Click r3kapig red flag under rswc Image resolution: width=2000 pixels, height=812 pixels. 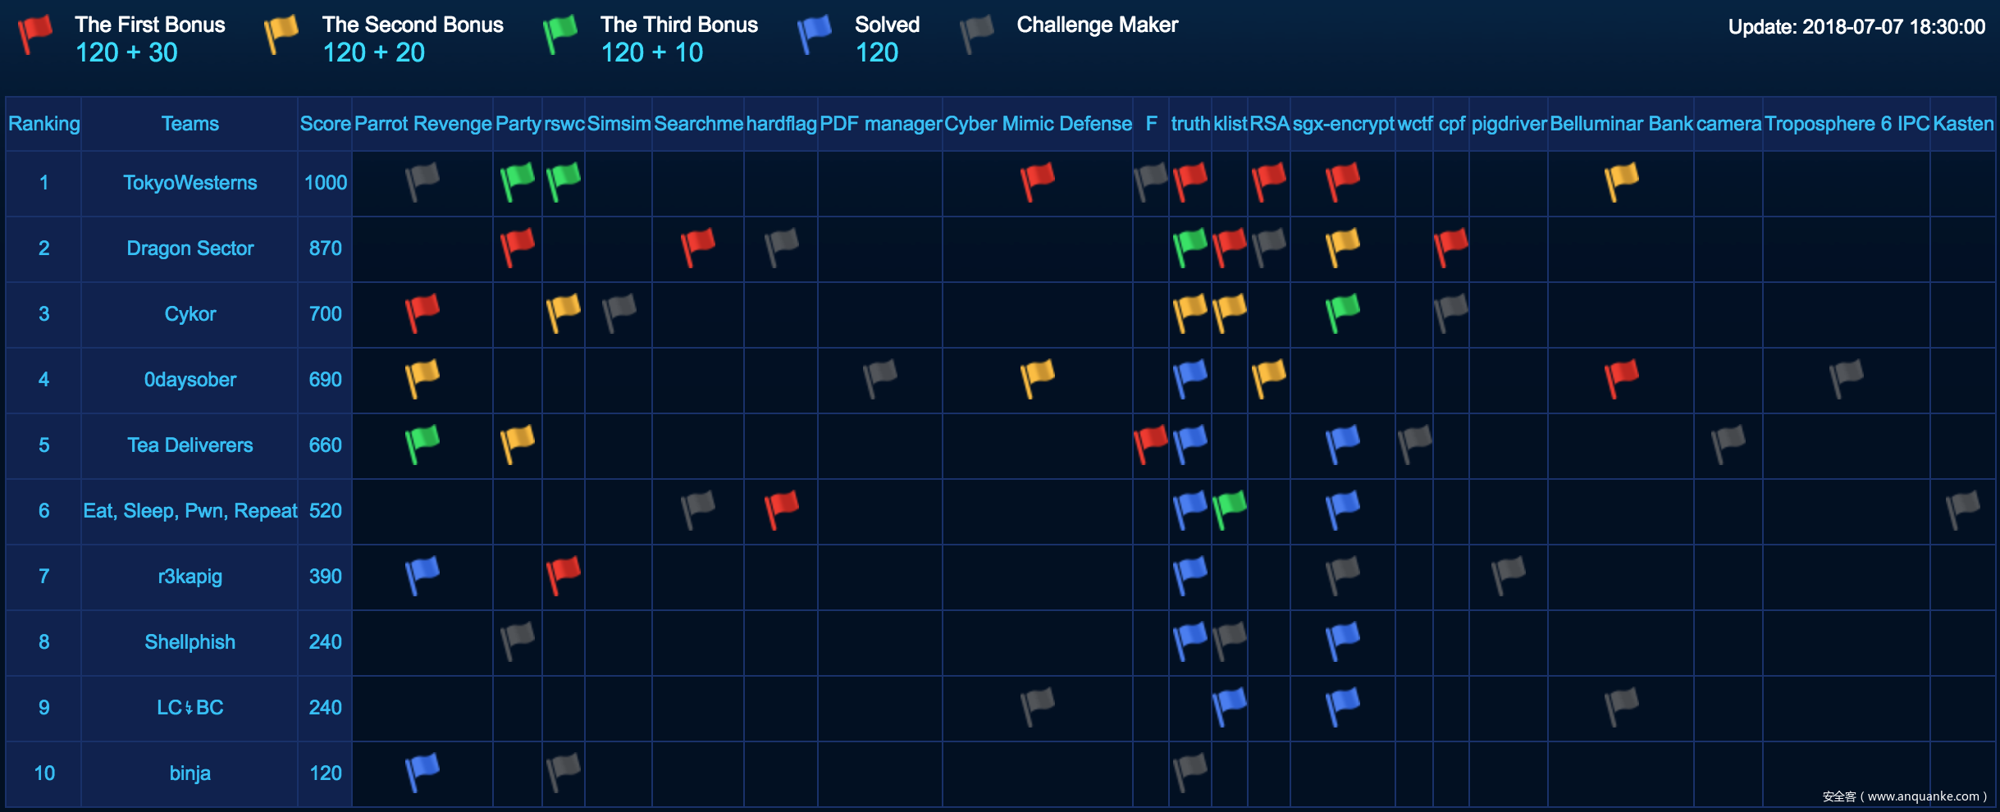tap(564, 576)
